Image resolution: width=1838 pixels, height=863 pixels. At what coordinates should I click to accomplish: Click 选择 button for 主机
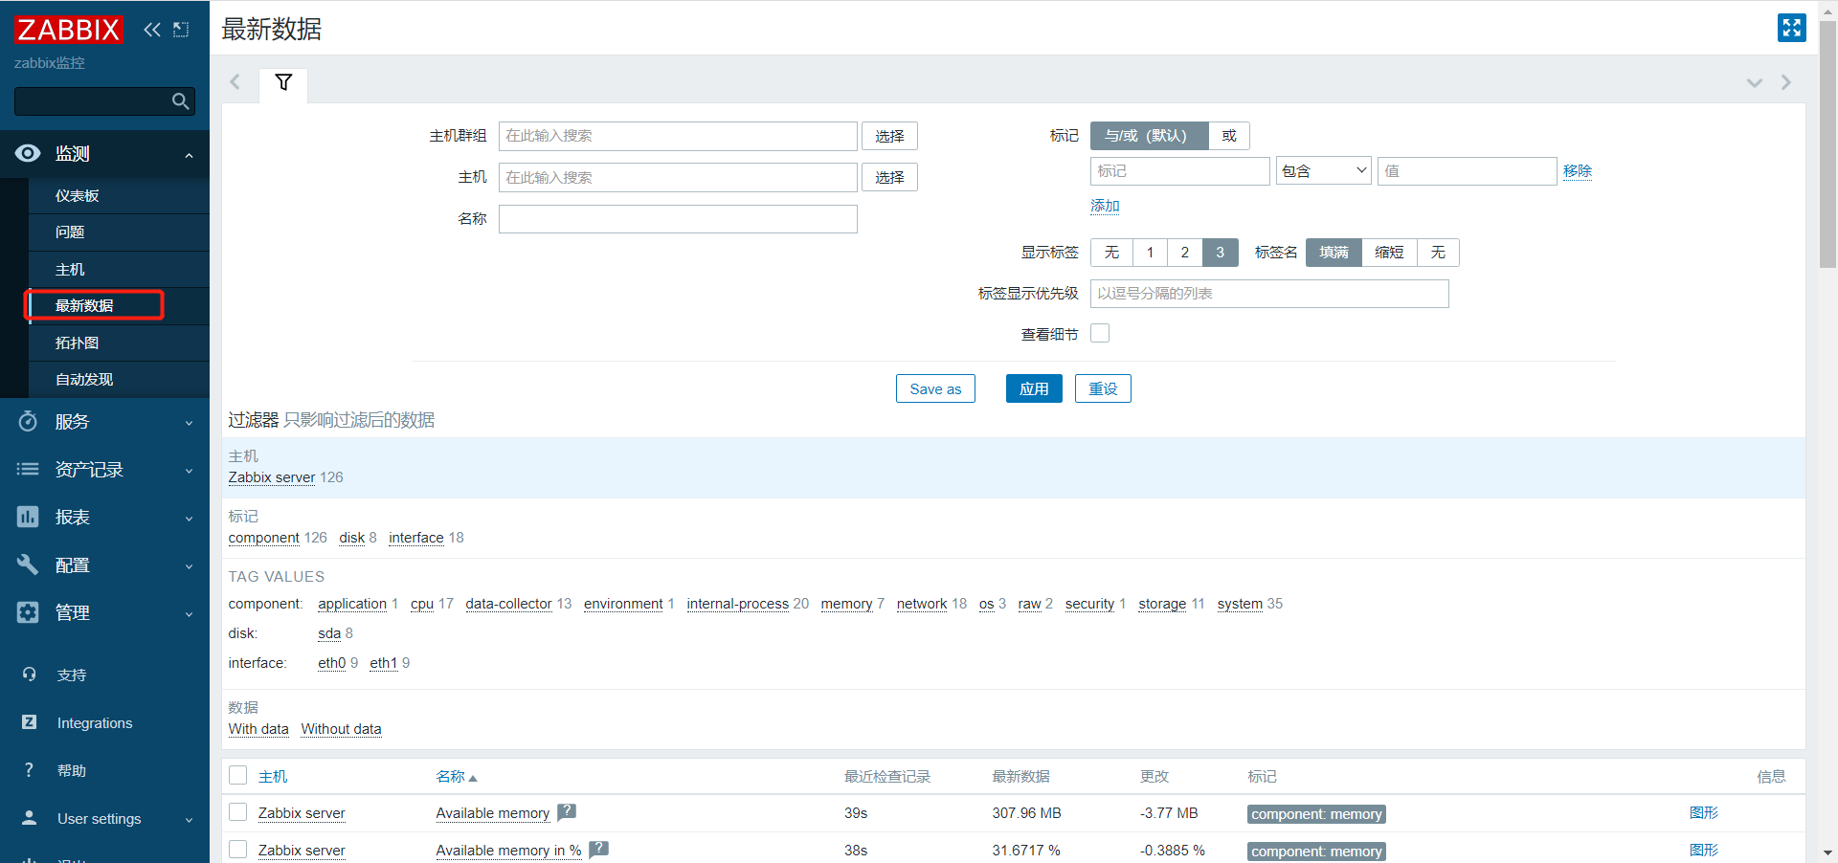(889, 177)
